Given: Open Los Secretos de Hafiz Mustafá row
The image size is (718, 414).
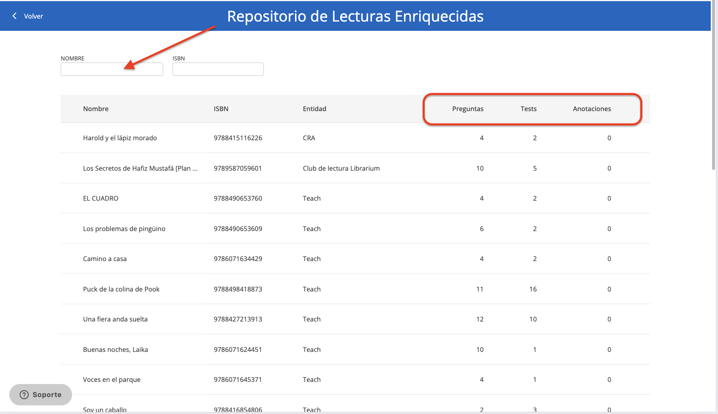Looking at the screenshot, I should pos(355,168).
